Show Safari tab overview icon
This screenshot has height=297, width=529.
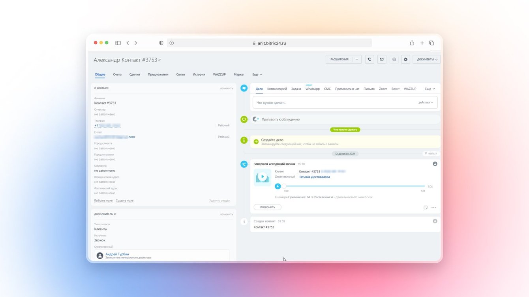coord(431,43)
